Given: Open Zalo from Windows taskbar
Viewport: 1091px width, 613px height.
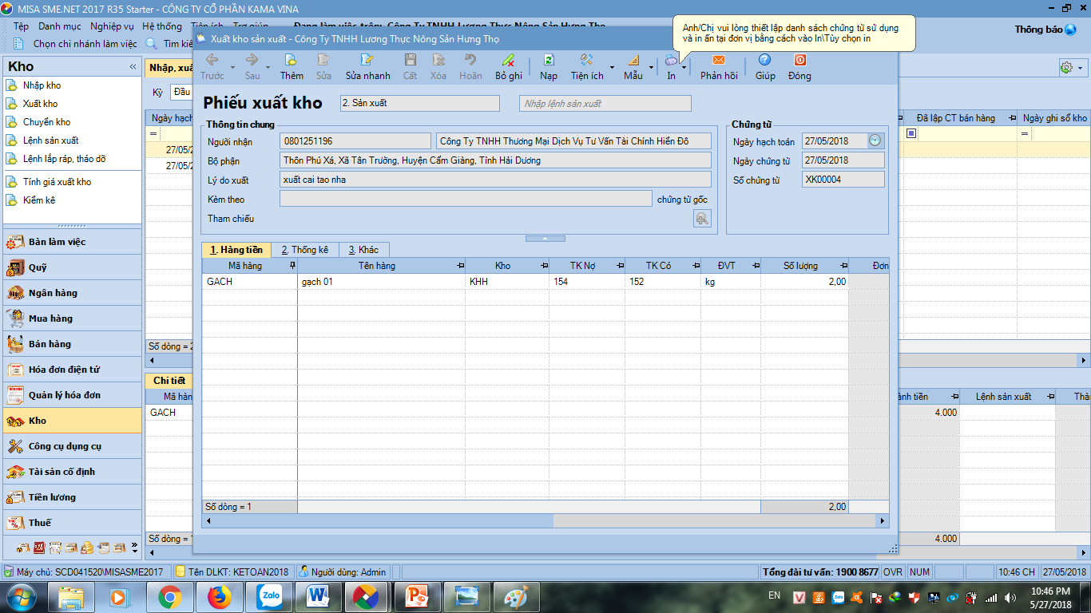Looking at the screenshot, I should (269, 596).
